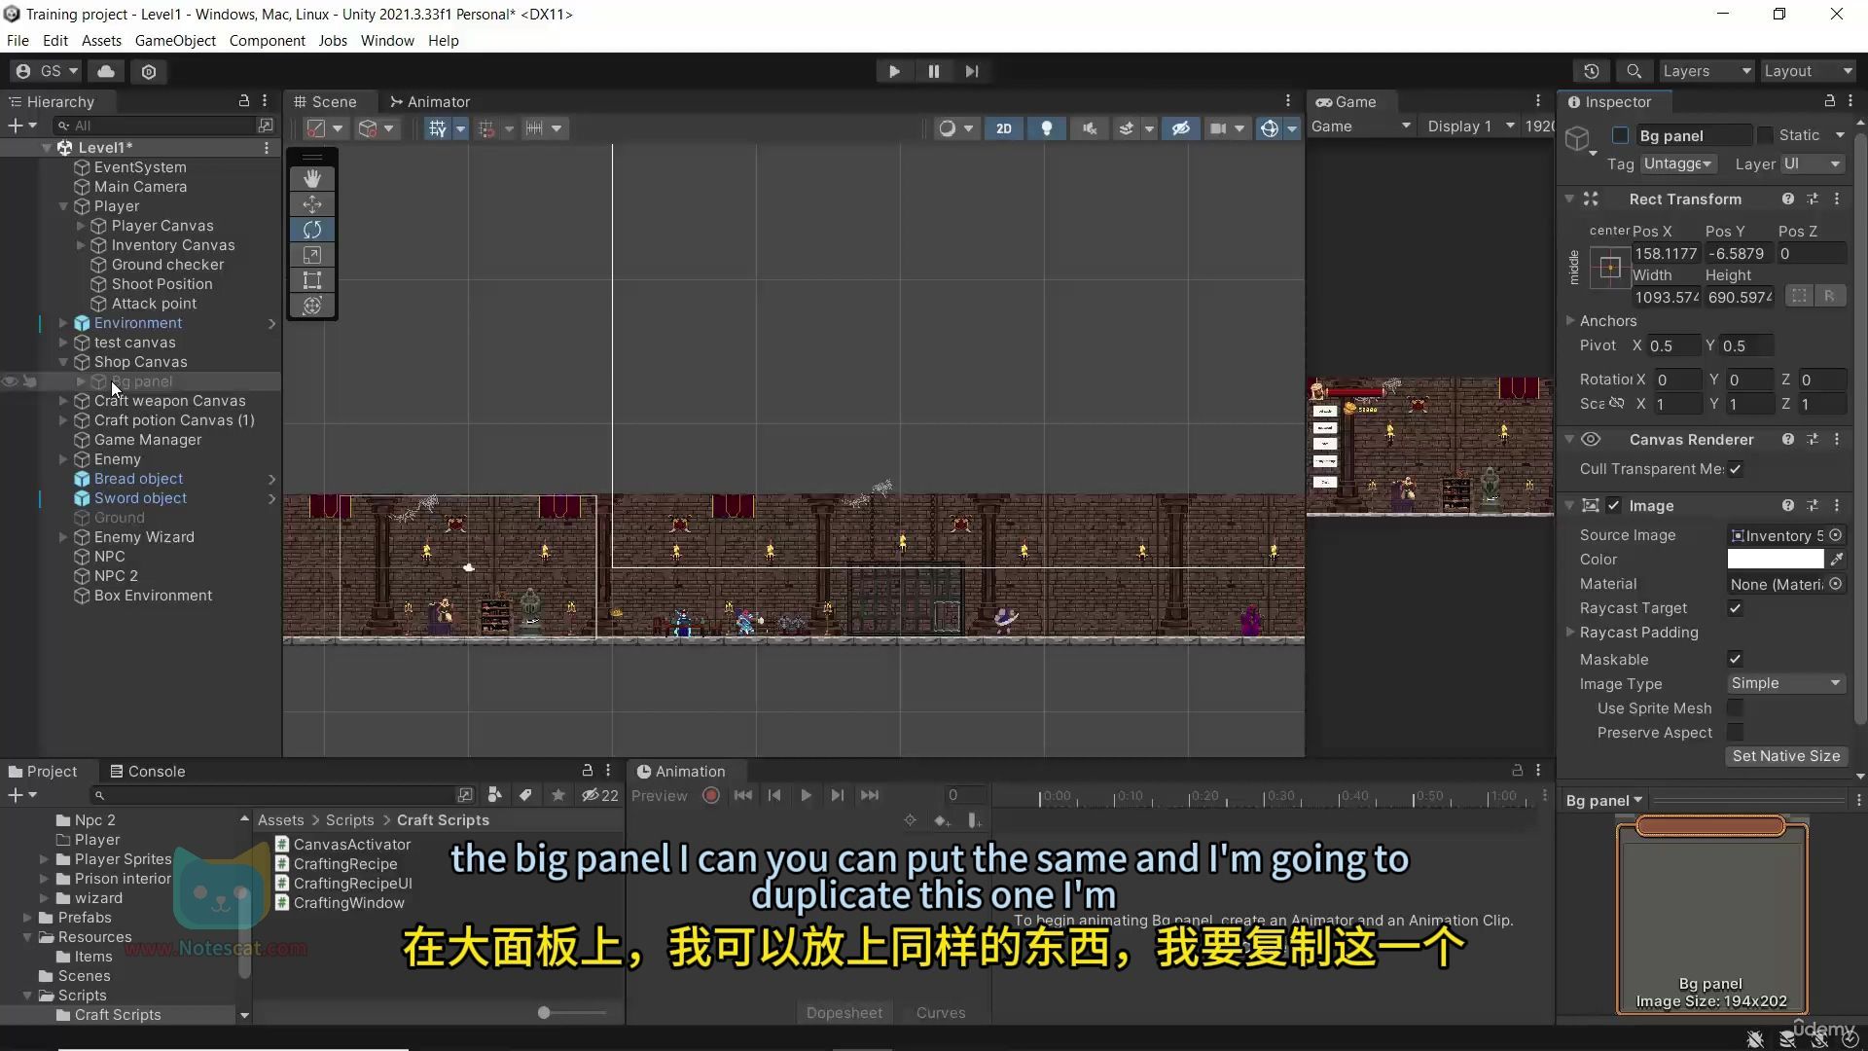This screenshot has width=1868, height=1051.
Task: Open the Component menu
Action: [x=267, y=40]
